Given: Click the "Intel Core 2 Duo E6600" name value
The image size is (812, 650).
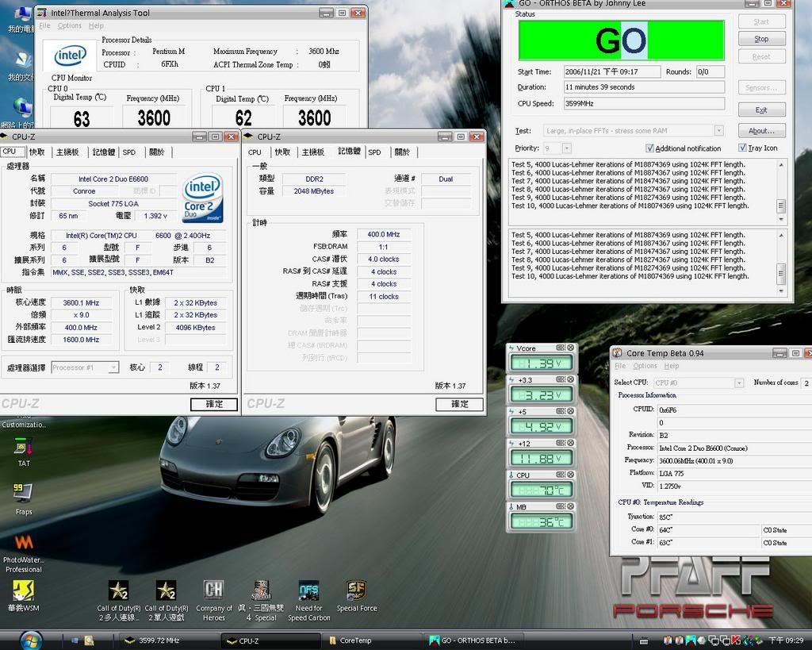Looking at the screenshot, I should click(x=113, y=179).
